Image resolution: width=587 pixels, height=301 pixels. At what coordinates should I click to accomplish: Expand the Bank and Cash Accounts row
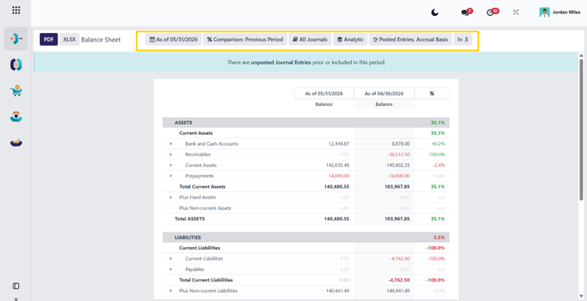[x=171, y=143]
